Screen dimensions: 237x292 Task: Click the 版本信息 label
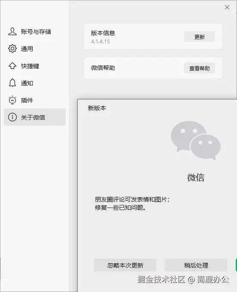coord(103,33)
